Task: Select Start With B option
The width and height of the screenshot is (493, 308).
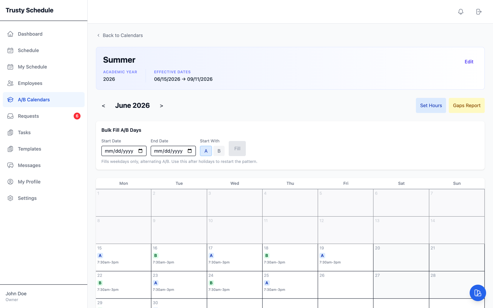Action: (219, 151)
